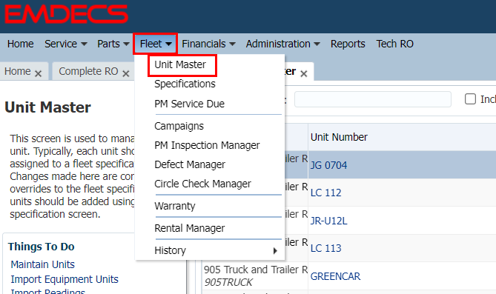Viewport: 496px width, 294px height.
Task: Collapse the Fleet dropdown menu
Action: pos(155,44)
